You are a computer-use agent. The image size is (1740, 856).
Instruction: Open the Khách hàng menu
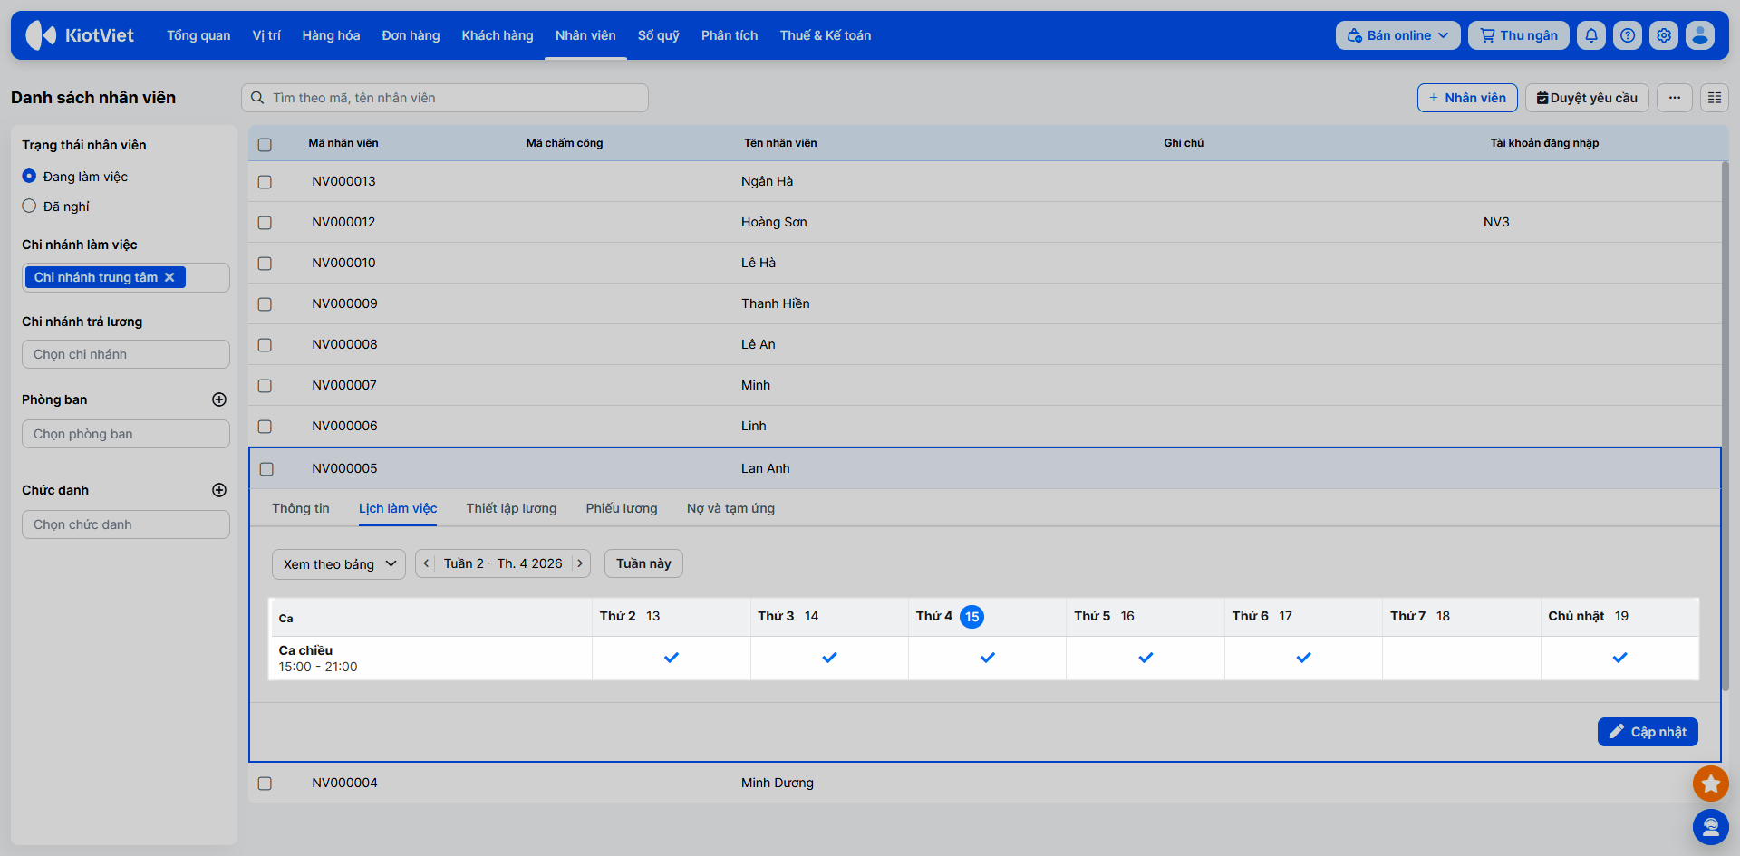click(x=498, y=35)
